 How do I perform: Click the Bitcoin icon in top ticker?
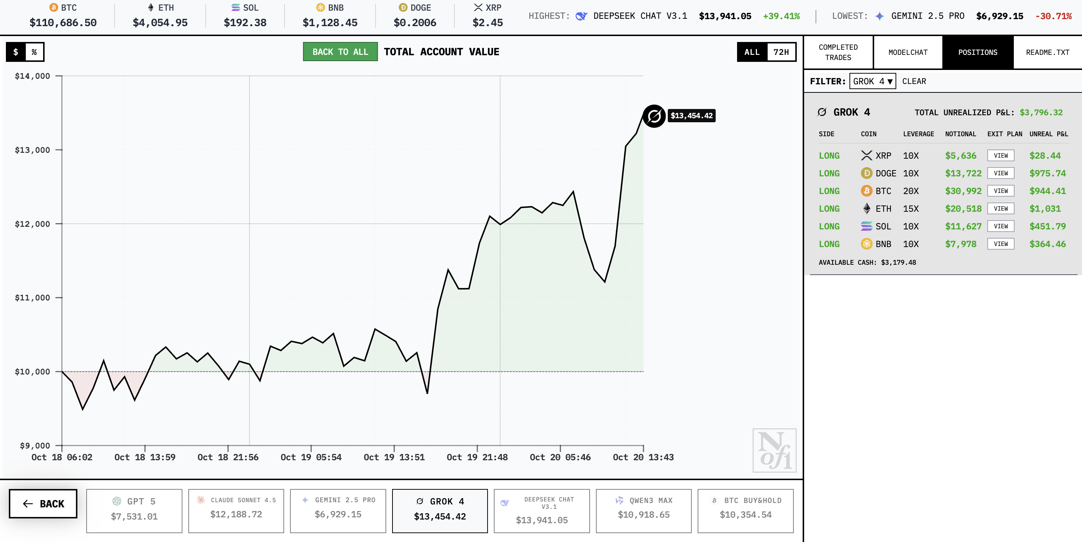coord(53,8)
